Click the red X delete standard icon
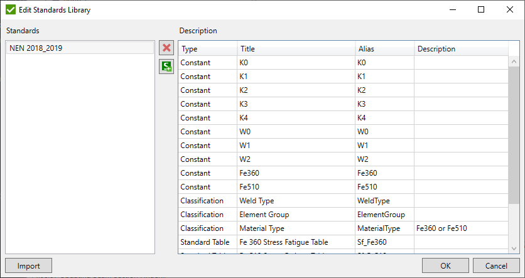Screen dimensions: 525x278 (x=166, y=48)
